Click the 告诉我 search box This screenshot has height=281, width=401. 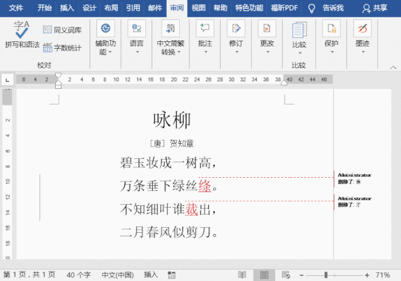[x=333, y=8]
